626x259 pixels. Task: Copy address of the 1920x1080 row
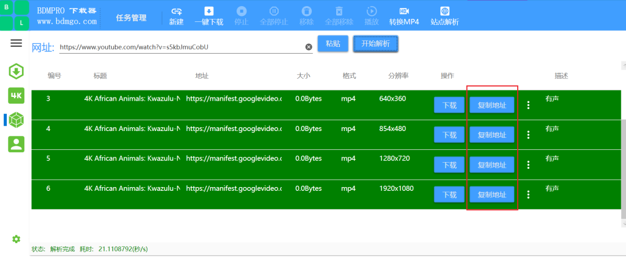point(492,194)
